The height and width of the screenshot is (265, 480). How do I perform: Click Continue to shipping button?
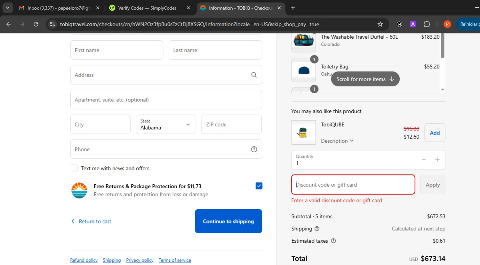pyautogui.click(x=228, y=221)
